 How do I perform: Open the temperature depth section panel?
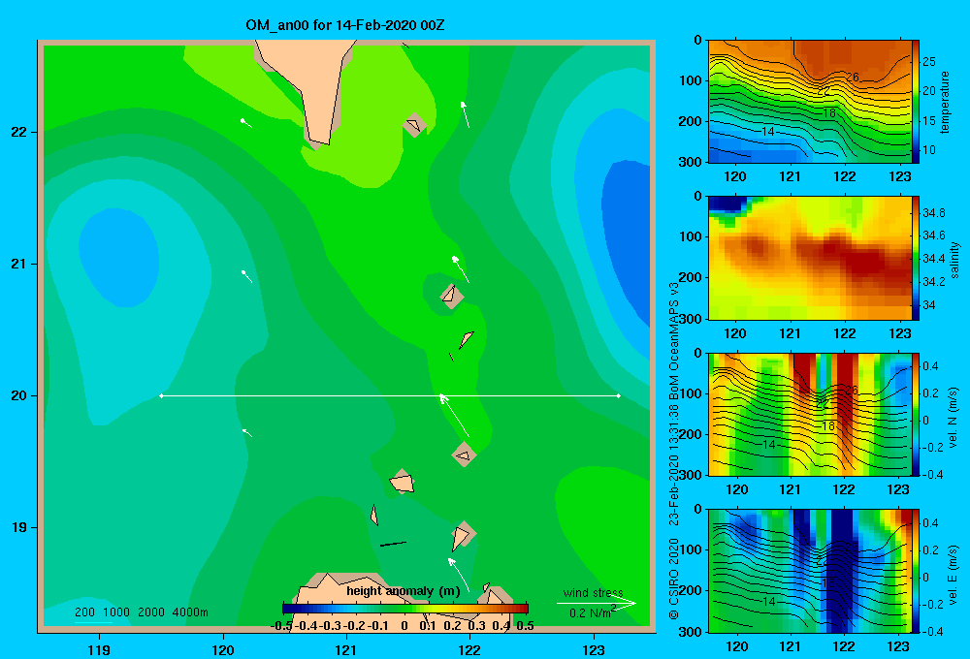(x=810, y=102)
